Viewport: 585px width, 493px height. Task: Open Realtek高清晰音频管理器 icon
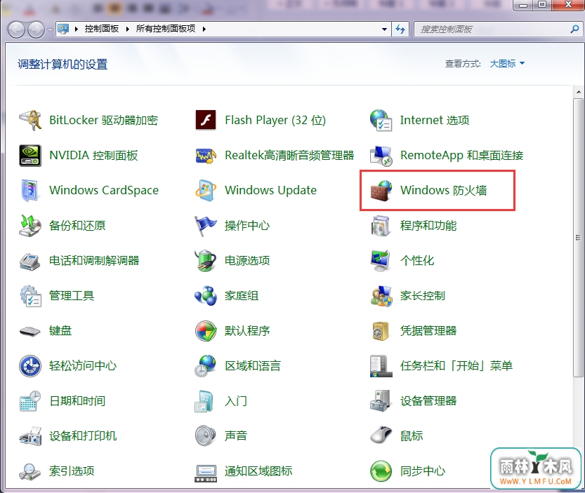[x=206, y=155]
